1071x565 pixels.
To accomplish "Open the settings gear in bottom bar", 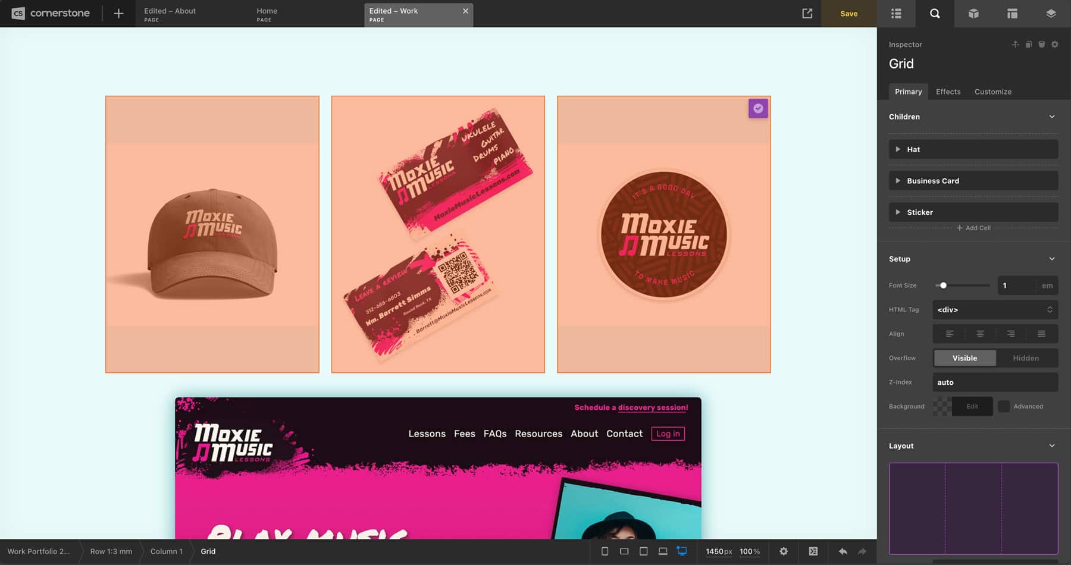I will point(784,551).
